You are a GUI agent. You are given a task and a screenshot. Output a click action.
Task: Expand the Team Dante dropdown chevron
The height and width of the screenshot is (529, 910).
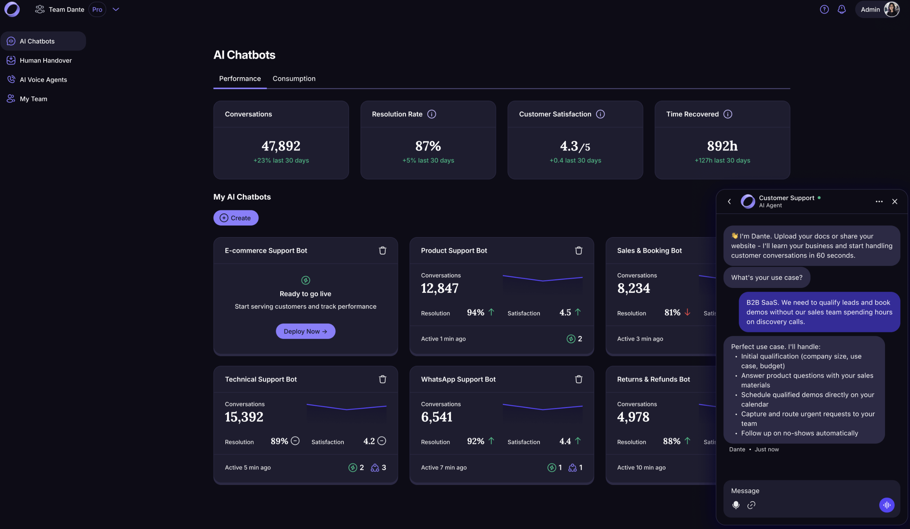116,9
